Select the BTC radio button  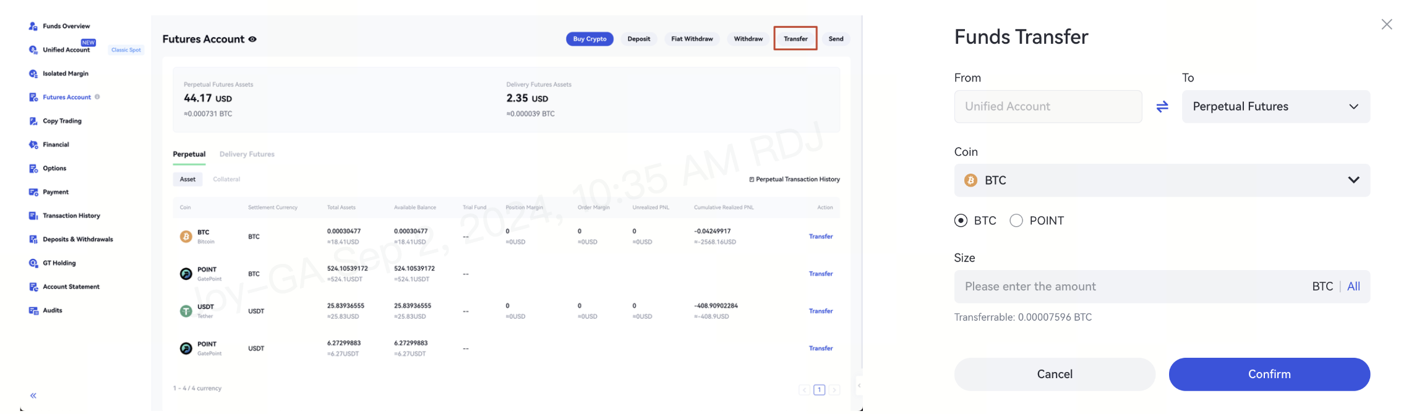click(961, 221)
